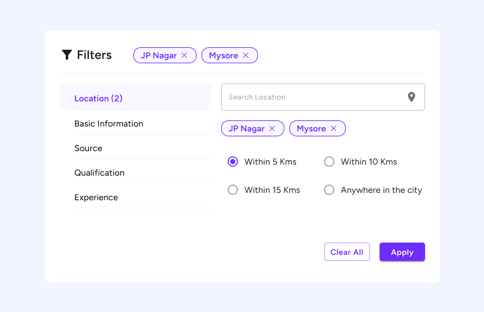Select Anywhere in the city radio button
This screenshot has width=484, height=312.
point(329,190)
